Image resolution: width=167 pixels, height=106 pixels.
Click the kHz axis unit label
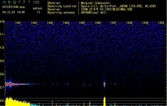[x=2, y=21]
